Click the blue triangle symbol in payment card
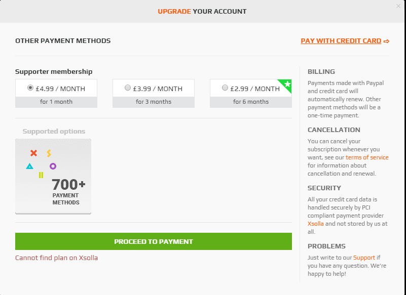The height and width of the screenshot is (295, 406). tap(29, 166)
